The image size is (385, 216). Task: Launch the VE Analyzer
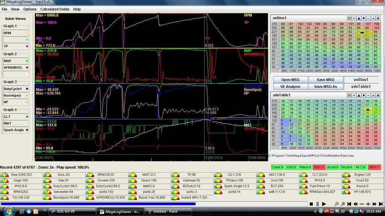point(290,87)
